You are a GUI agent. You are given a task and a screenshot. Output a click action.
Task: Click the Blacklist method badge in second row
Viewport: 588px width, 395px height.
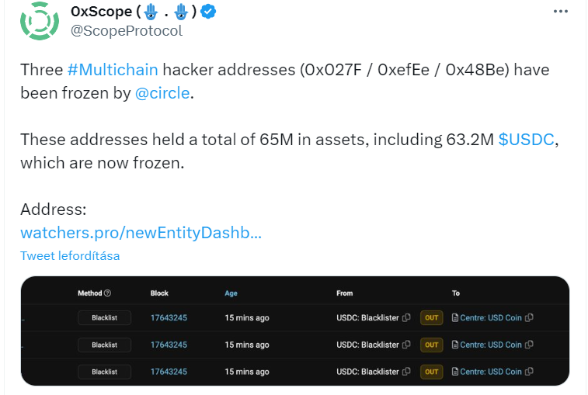[105, 345]
